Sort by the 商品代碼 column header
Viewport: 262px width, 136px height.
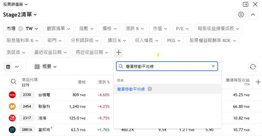tap(30, 80)
